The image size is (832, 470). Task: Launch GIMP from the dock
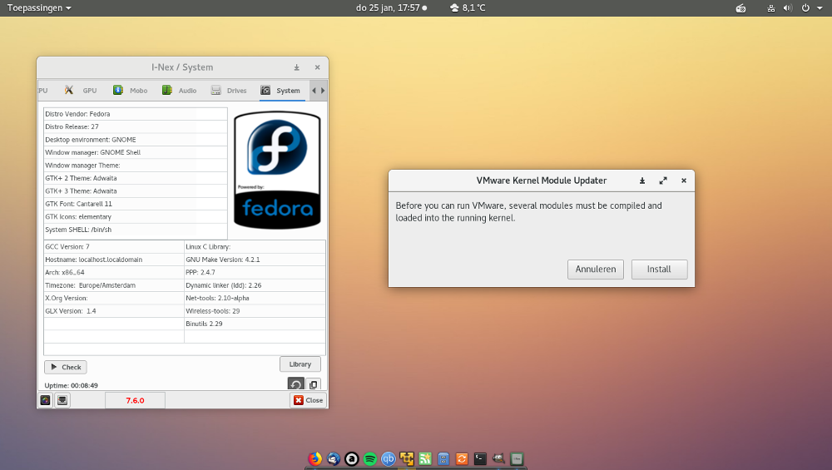[498, 458]
